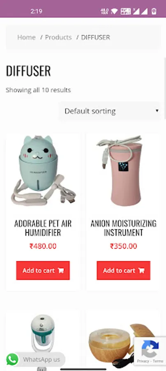Open the Anion Moisturizing Instrument title
Viewport: 166px width, 371px height.
pyautogui.click(x=123, y=228)
